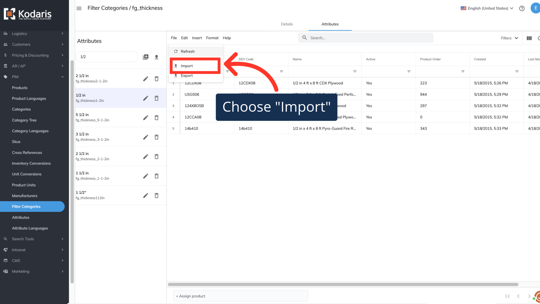Expand the Filters dropdown
Image resolution: width=540 pixels, height=304 pixels.
pos(509,38)
